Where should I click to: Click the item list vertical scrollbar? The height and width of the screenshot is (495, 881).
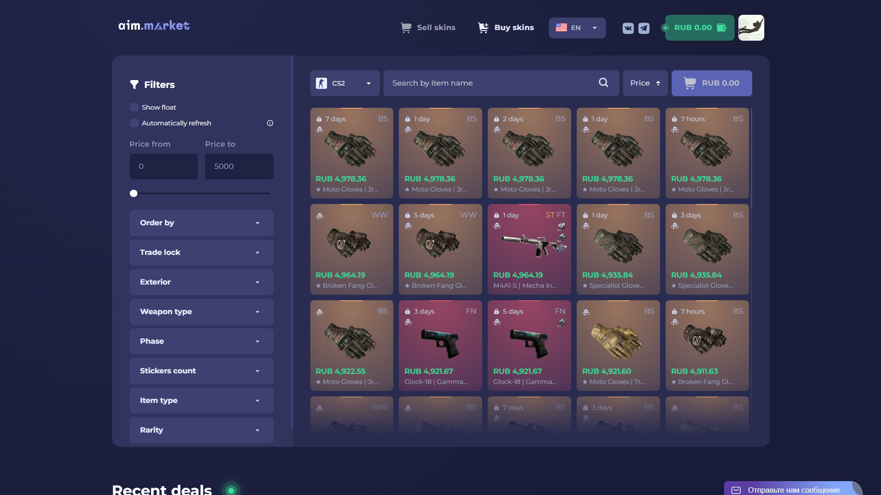tap(751, 159)
